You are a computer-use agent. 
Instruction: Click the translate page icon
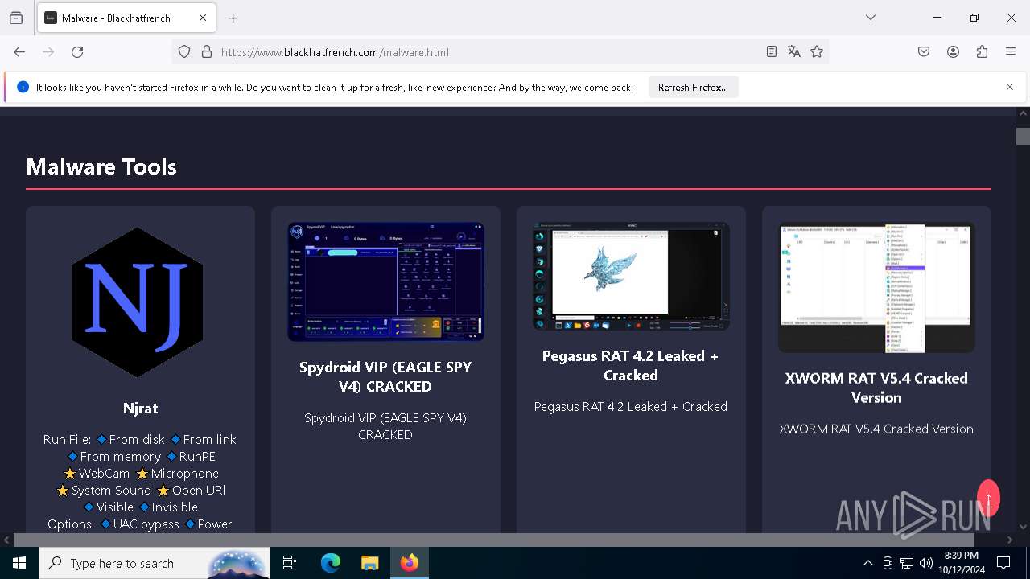(794, 52)
